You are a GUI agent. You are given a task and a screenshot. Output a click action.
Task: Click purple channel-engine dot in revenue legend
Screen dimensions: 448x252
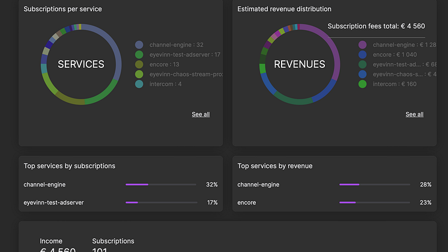pyautogui.click(x=362, y=45)
